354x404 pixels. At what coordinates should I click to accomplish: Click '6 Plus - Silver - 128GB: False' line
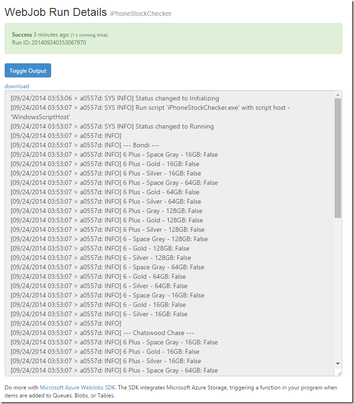tap(108, 229)
